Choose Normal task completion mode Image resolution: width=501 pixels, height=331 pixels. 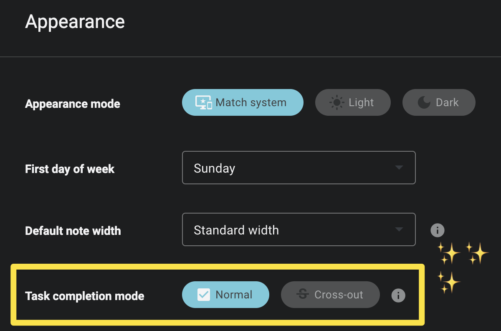click(x=225, y=295)
